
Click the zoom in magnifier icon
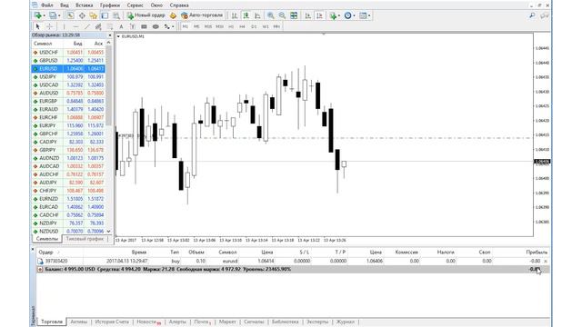[x=271, y=15]
